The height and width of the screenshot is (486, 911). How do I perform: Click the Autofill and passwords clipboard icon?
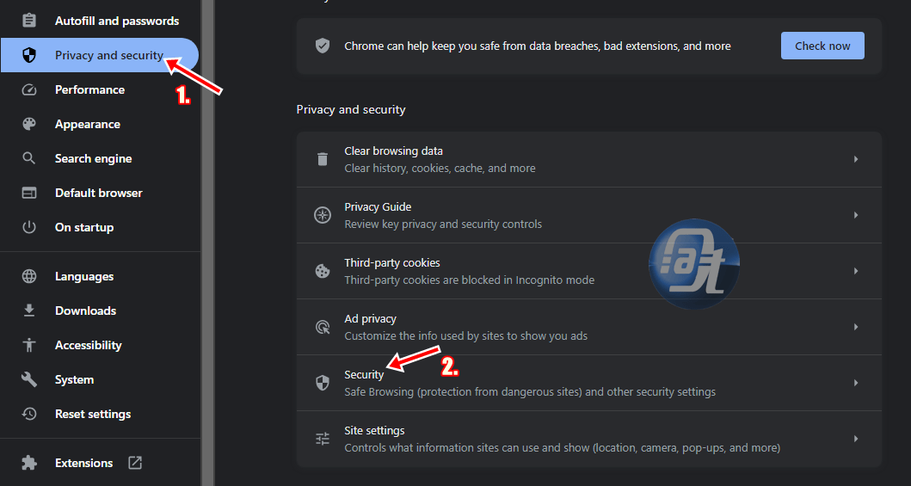pyautogui.click(x=28, y=21)
